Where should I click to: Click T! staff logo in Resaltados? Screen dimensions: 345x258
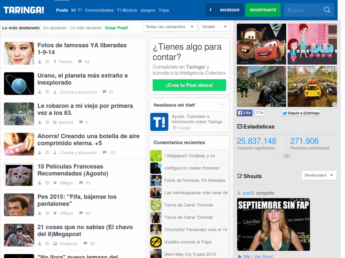click(x=159, y=122)
